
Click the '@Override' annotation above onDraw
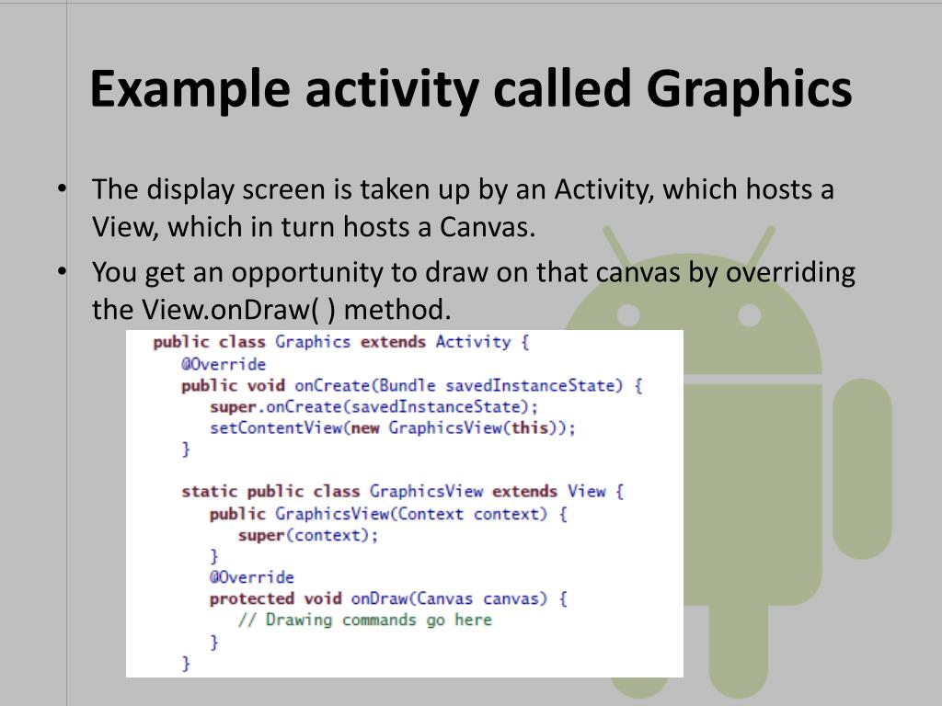point(252,577)
